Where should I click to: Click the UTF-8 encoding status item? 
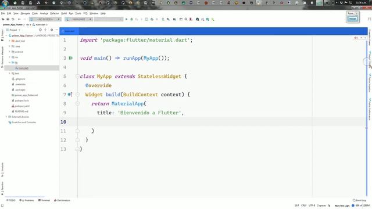click(312, 206)
